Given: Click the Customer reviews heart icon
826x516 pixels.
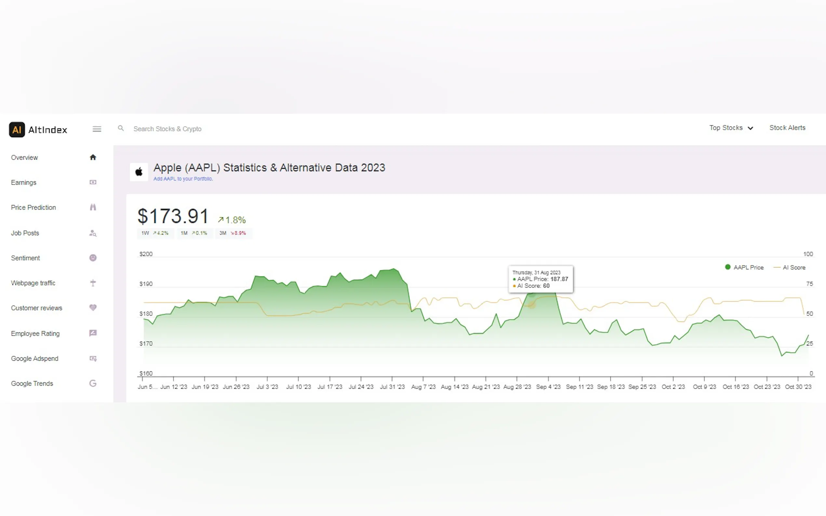Looking at the screenshot, I should click(x=93, y=307).
